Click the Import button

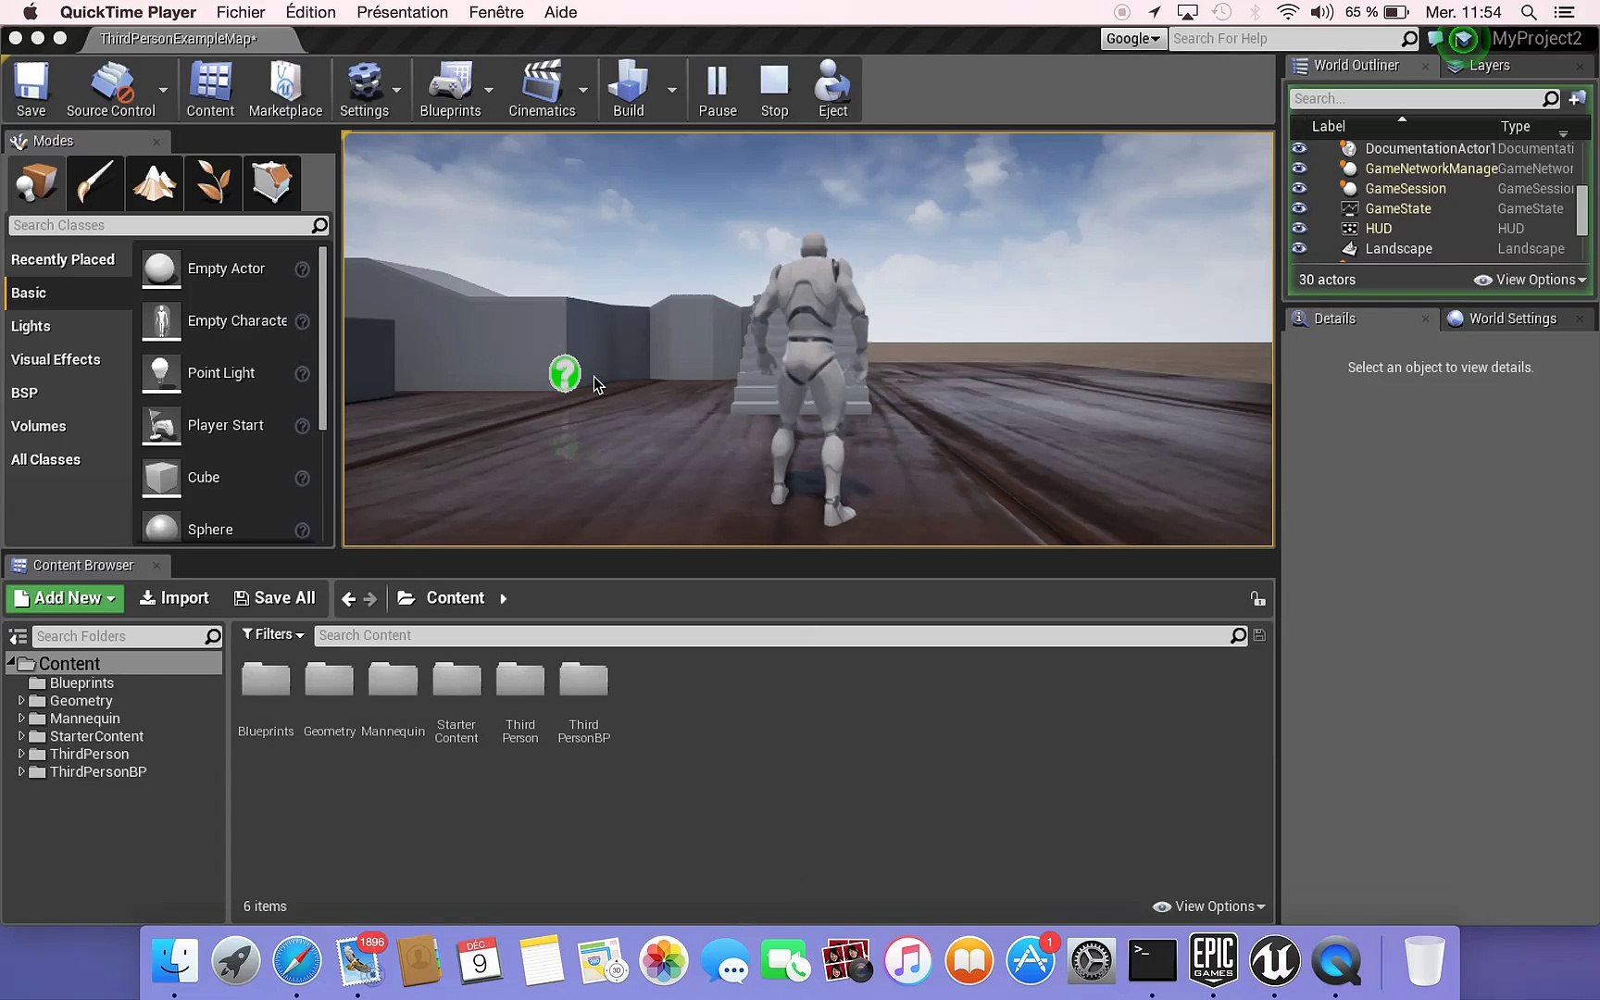[x=174, y=598]
